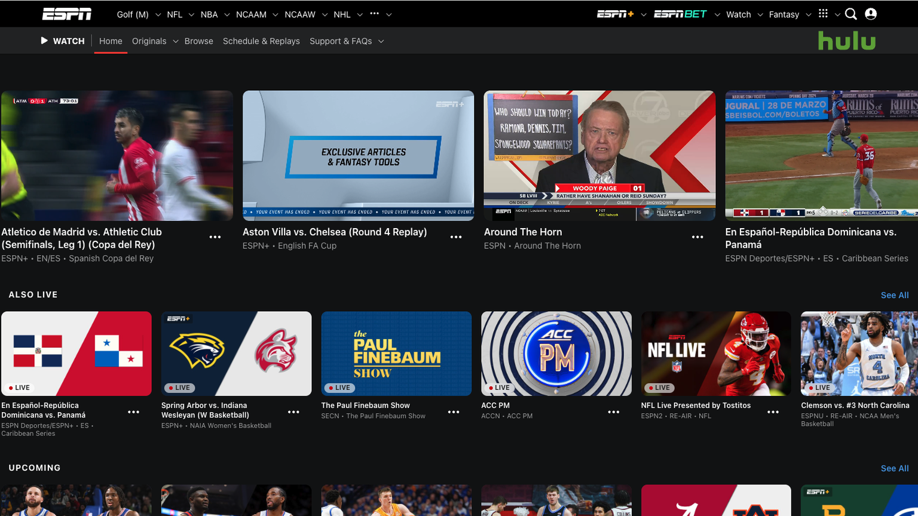Viewport: 918px width, 516px height.
Task: Expand the apps grid chevron
Action: point(837,15)
